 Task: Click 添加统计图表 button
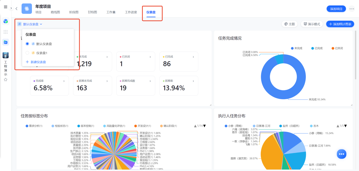340,24
